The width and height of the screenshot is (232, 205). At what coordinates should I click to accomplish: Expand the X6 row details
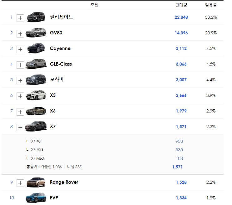20,112
